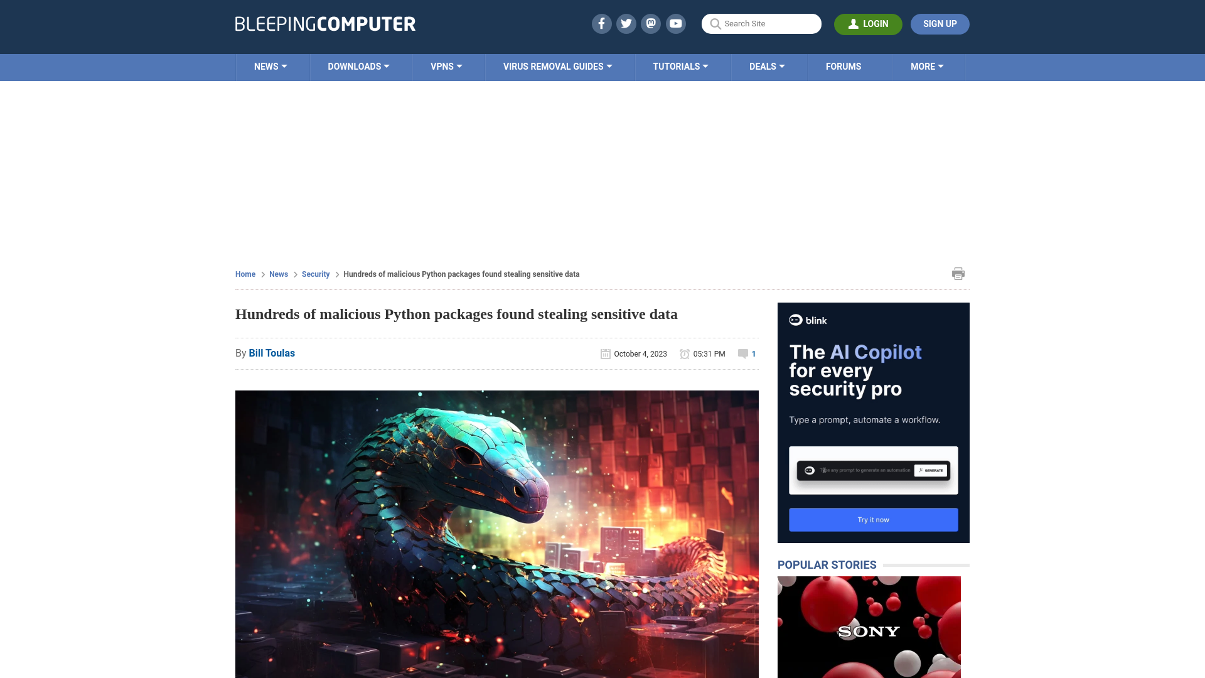Click the BleepingComputer Mastodon icon
The image size is (1205, 678).
[651, 23]
